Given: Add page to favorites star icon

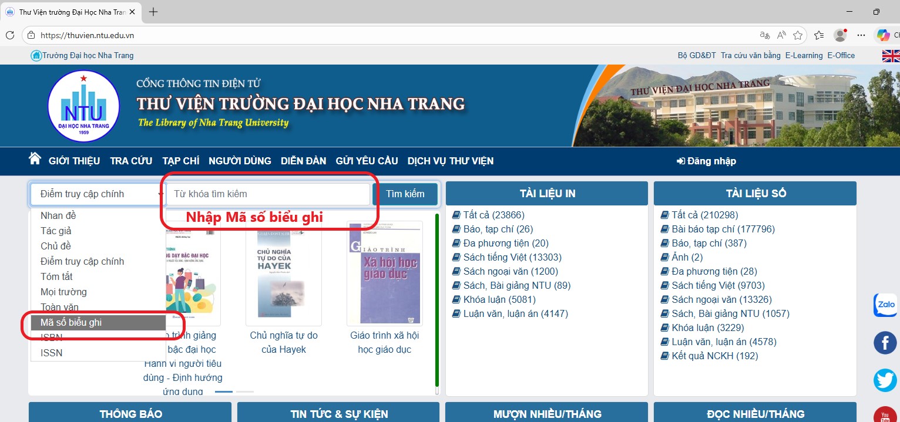Looking at the screenshot, I should tap(798, 35).
